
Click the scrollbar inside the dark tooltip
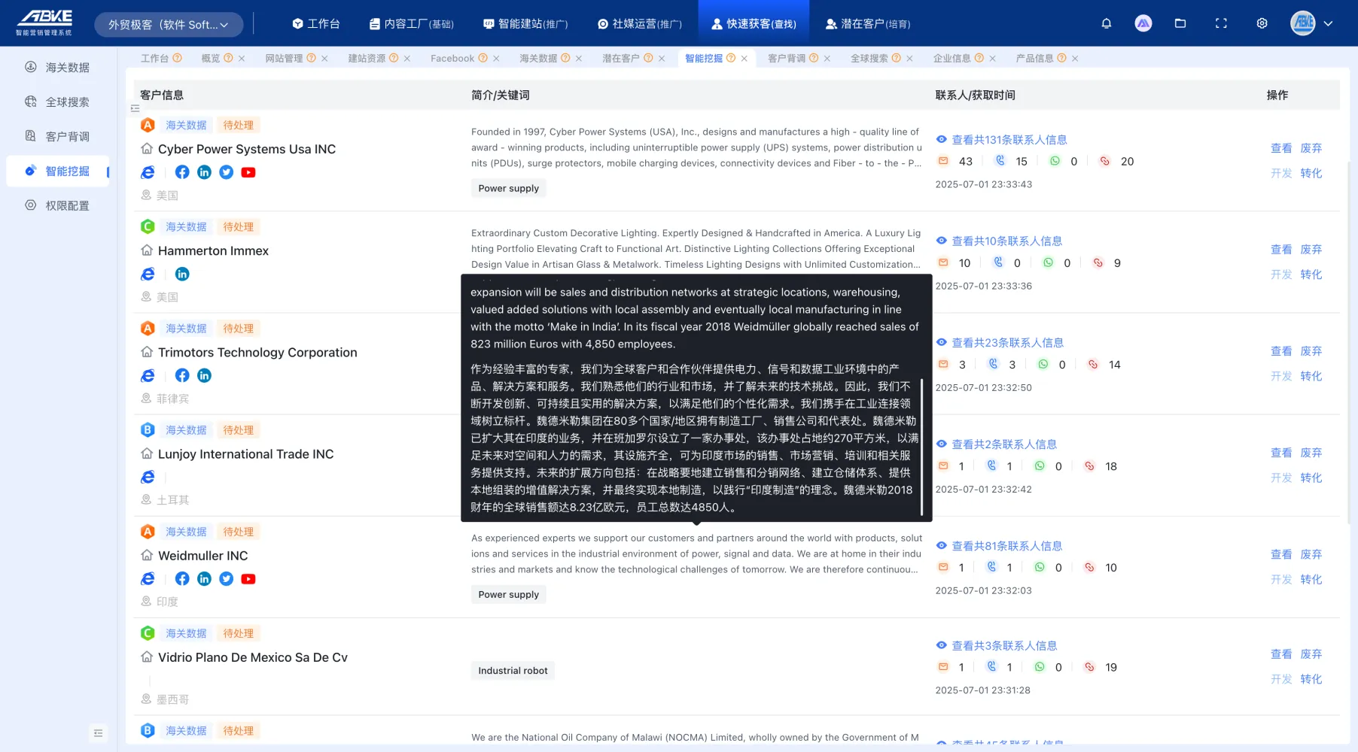pos(922,447)
